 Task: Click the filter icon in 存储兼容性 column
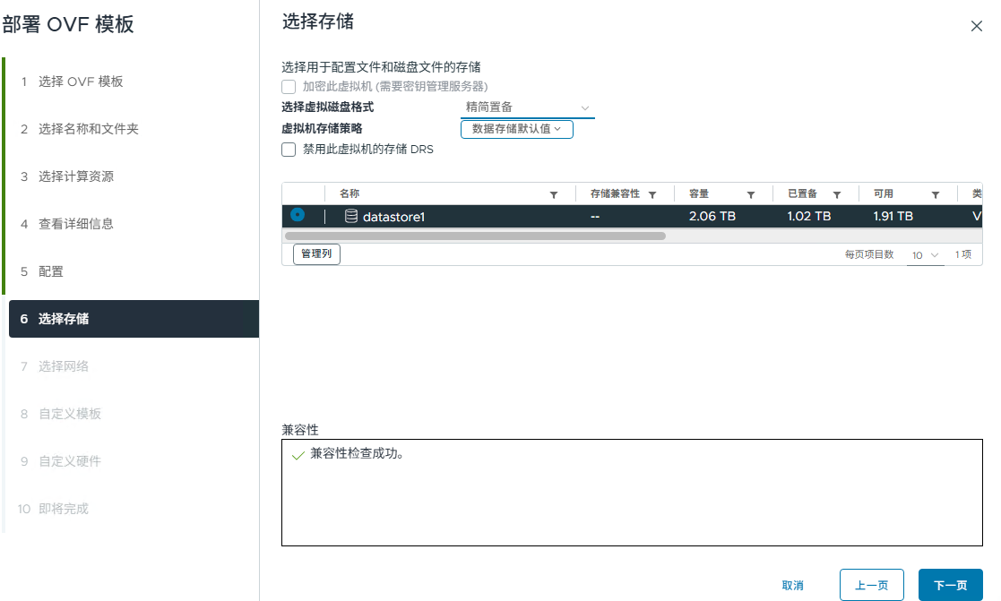652,194
